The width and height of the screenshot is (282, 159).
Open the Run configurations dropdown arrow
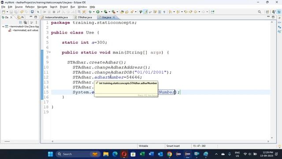pyautogui.click(x=101, y=12)
